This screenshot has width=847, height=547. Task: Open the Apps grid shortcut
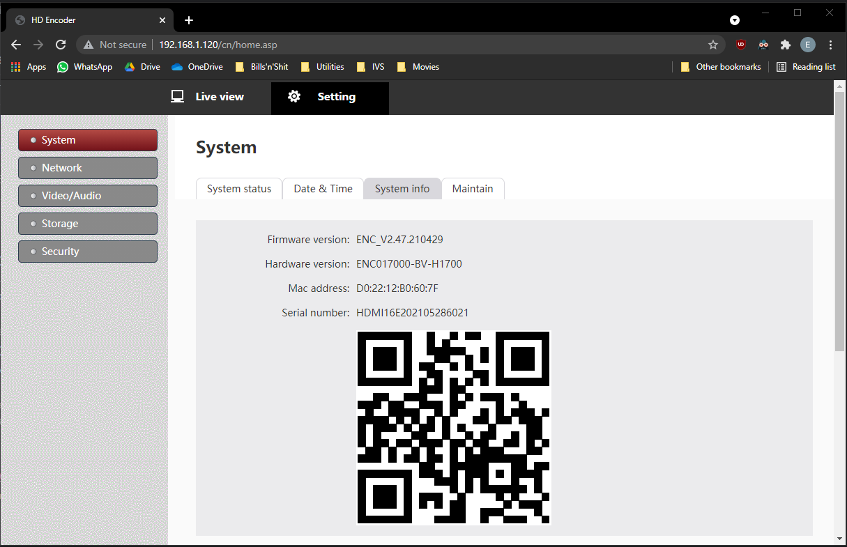[x=29, y=67]
